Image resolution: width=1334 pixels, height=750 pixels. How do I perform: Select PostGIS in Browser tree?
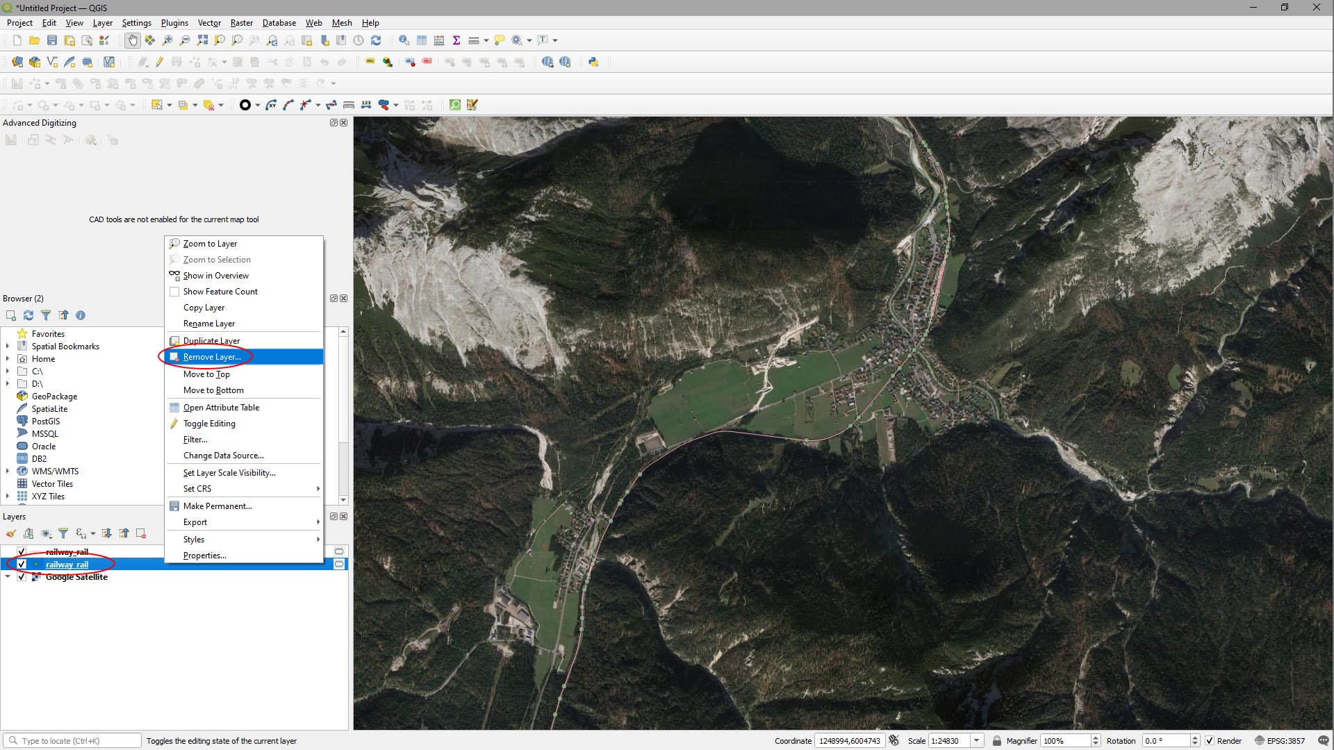point(46,422)
